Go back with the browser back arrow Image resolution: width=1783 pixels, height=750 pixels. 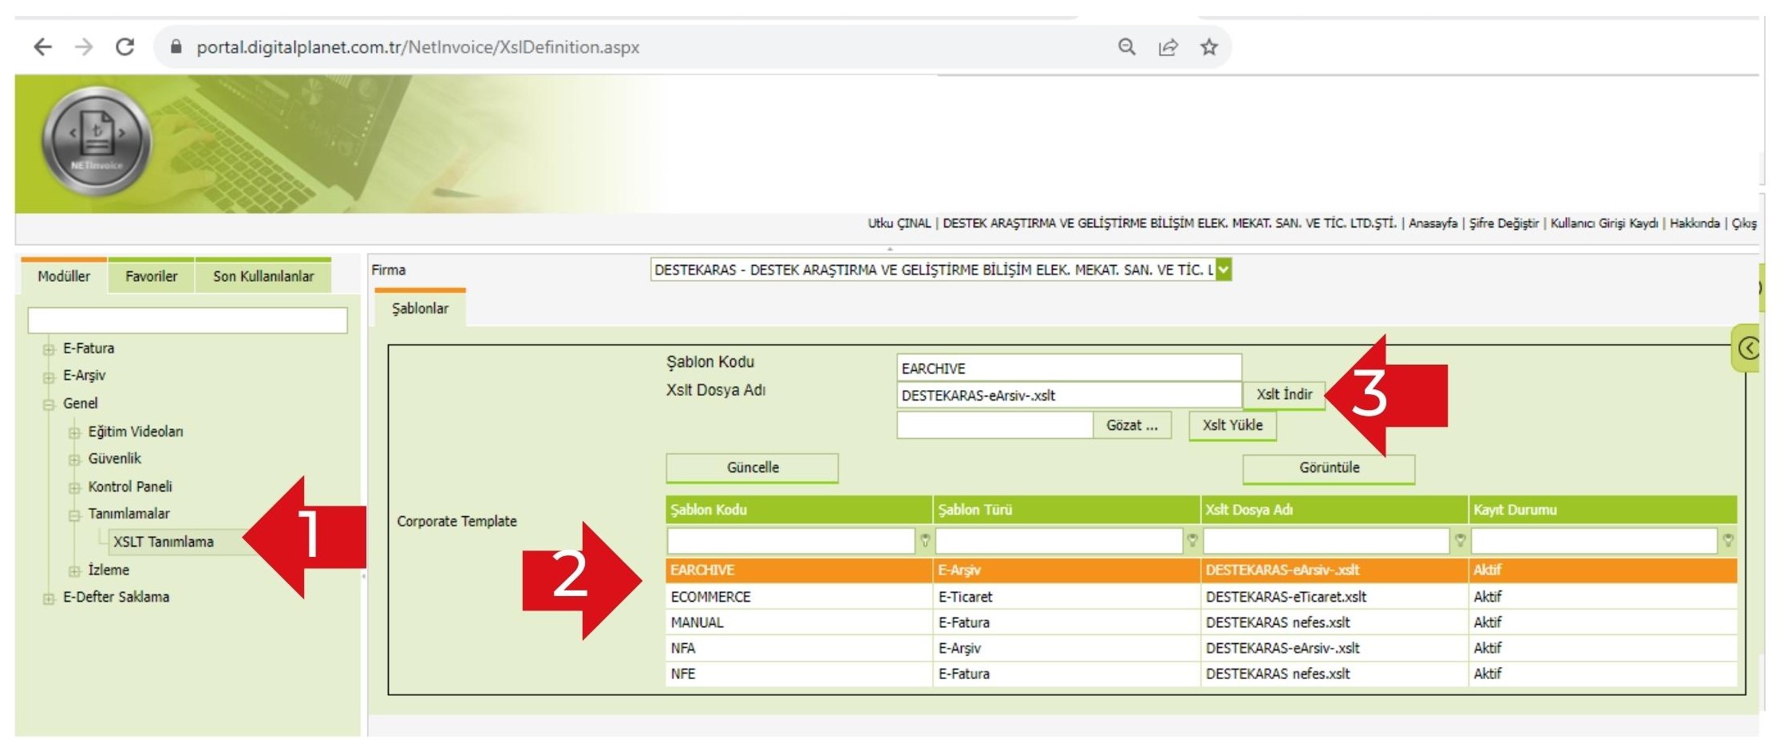42,47
